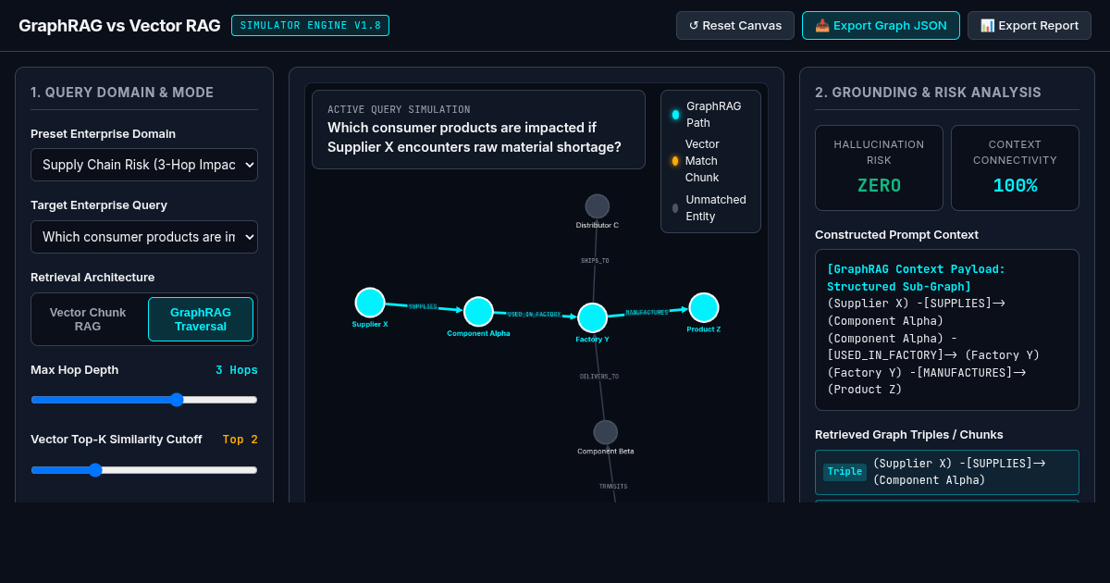Click the SHIPS_TO edge label

coord(595,261)
